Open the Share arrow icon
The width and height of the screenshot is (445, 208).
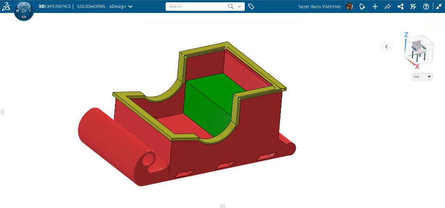[388, 6]
